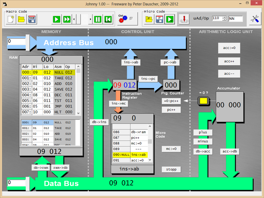Image resolution: width=264 pixels, height=198 pixels.
Task: Save RAM contents to disk
Action: pyautogui.click(x=32, y=19)
